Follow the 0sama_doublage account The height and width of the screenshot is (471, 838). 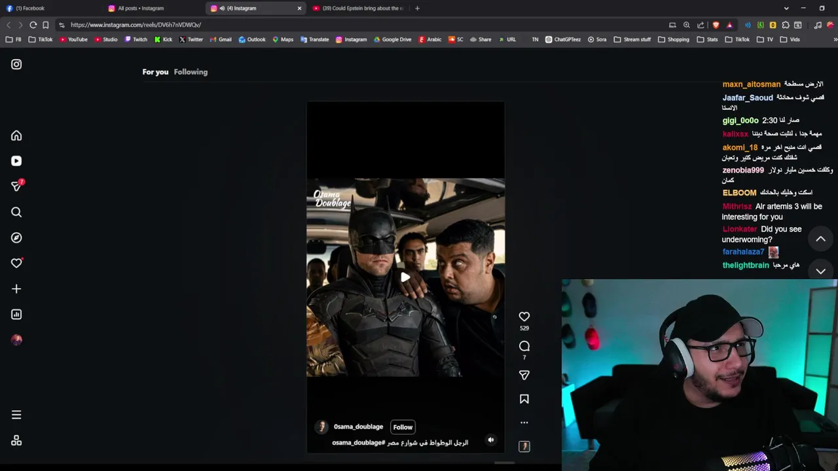tap(403, 427)
